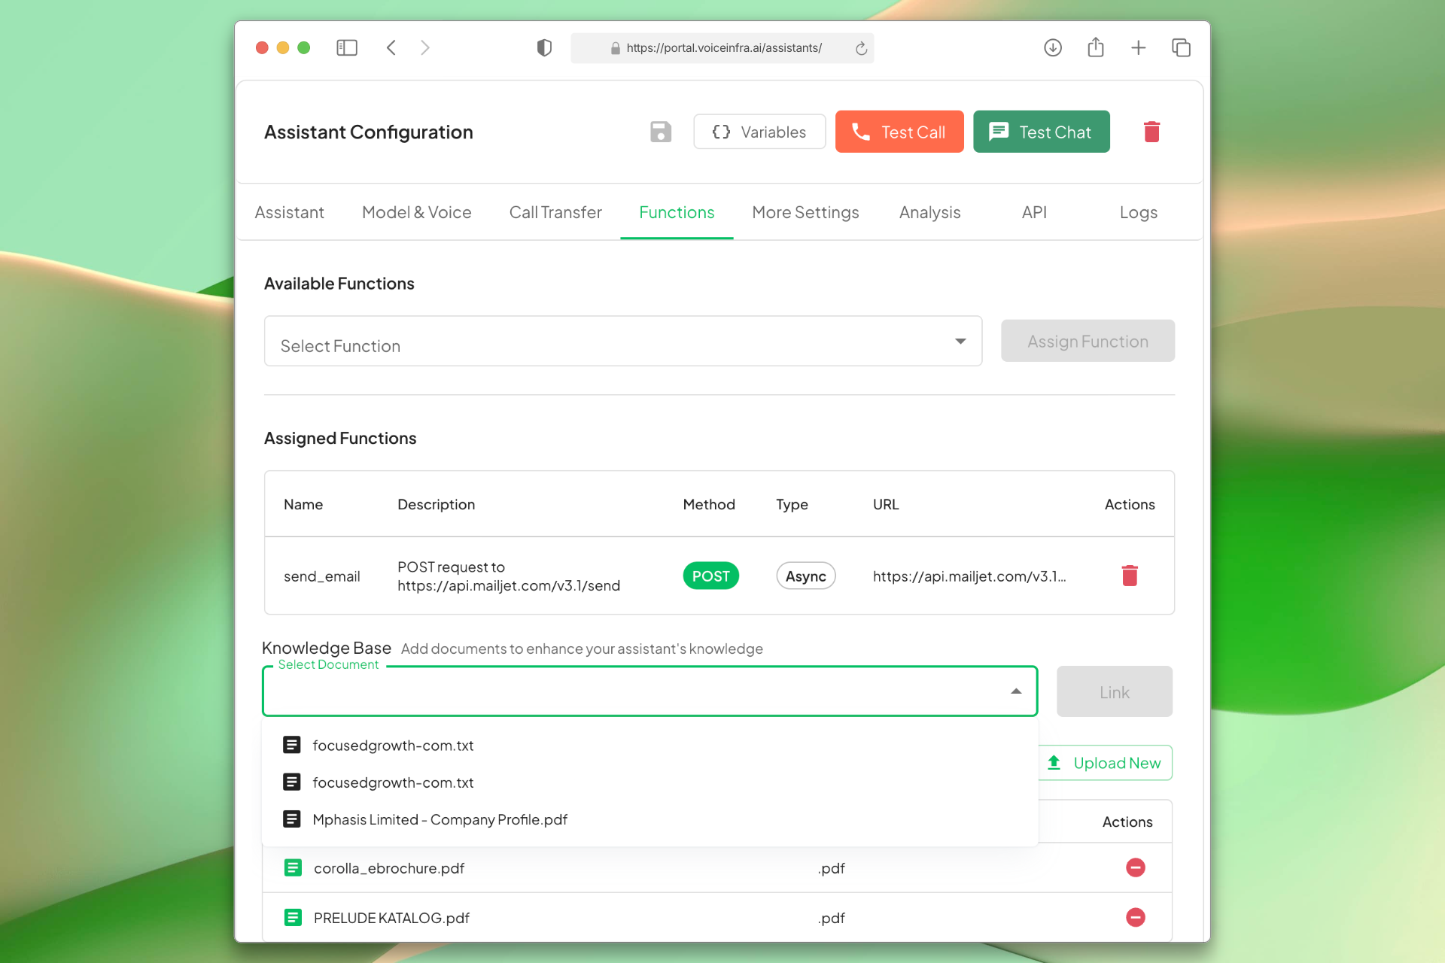
Task: Click the send_email function name
Action: point(321,576)
